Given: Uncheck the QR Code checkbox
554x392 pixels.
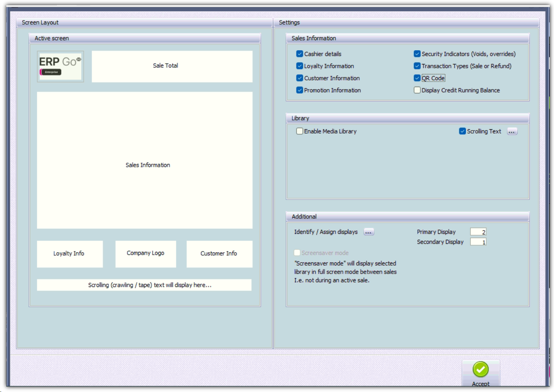Looking at the screenshot, I should point(417,78).
